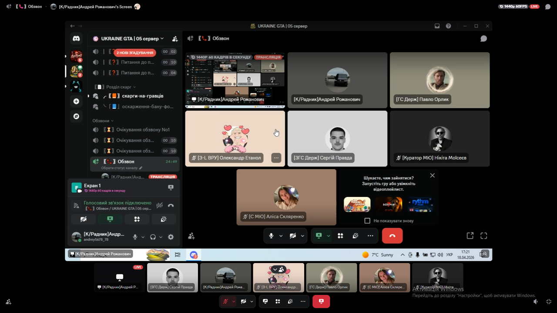Select Add a Server plus icon
Image resolution: width=557 pixels, height=313 pixels.
76,101
